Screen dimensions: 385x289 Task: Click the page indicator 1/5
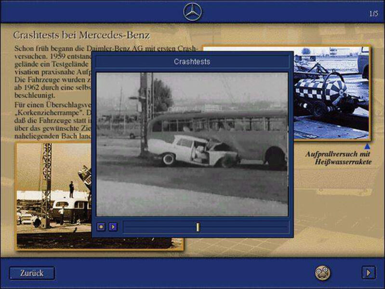(x=373, y=13)
